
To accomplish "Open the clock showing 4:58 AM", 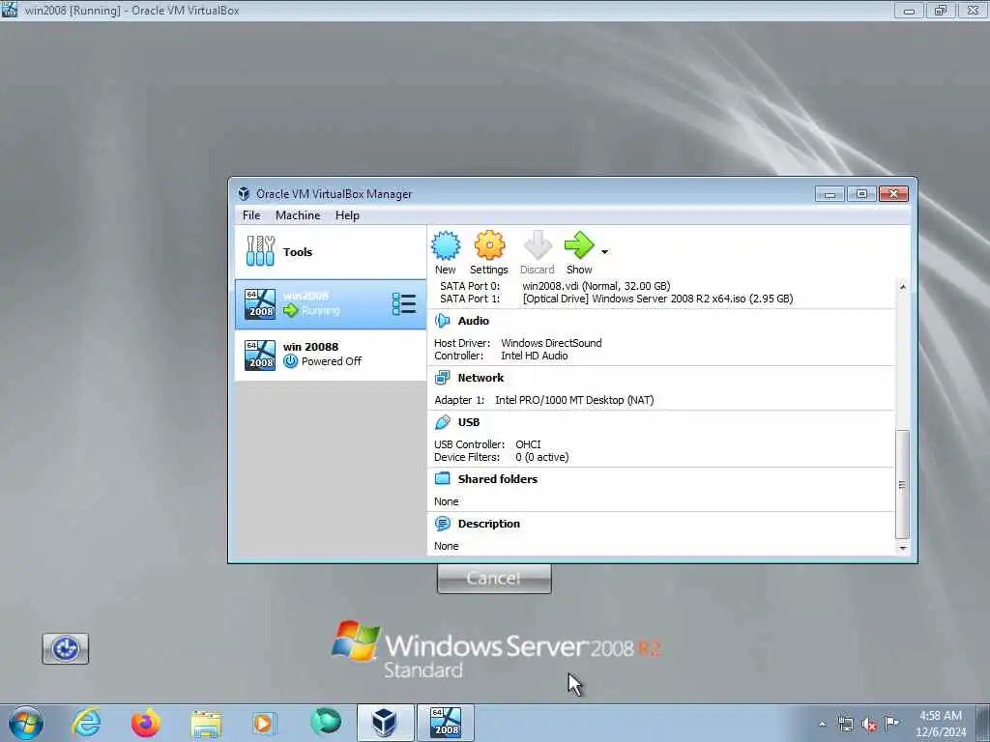I will click(x=941, y=724).
